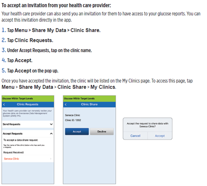Tap the Clinic Requests header title
207x186 pixels.
28,105
